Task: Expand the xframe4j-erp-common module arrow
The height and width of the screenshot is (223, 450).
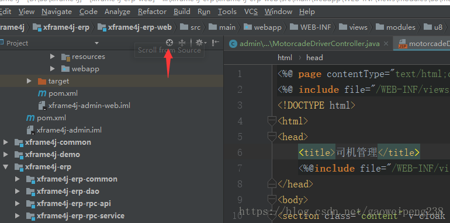Action: (17, 179)
